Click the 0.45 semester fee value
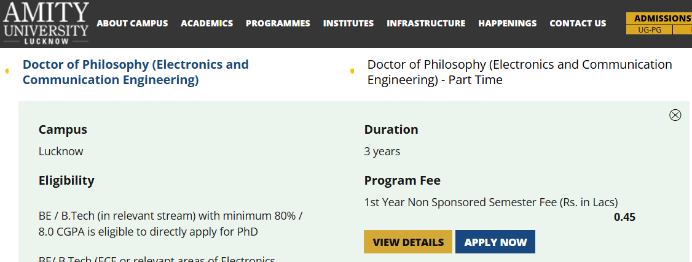This screenshot has height=262, width=692. tap(624, 217)
